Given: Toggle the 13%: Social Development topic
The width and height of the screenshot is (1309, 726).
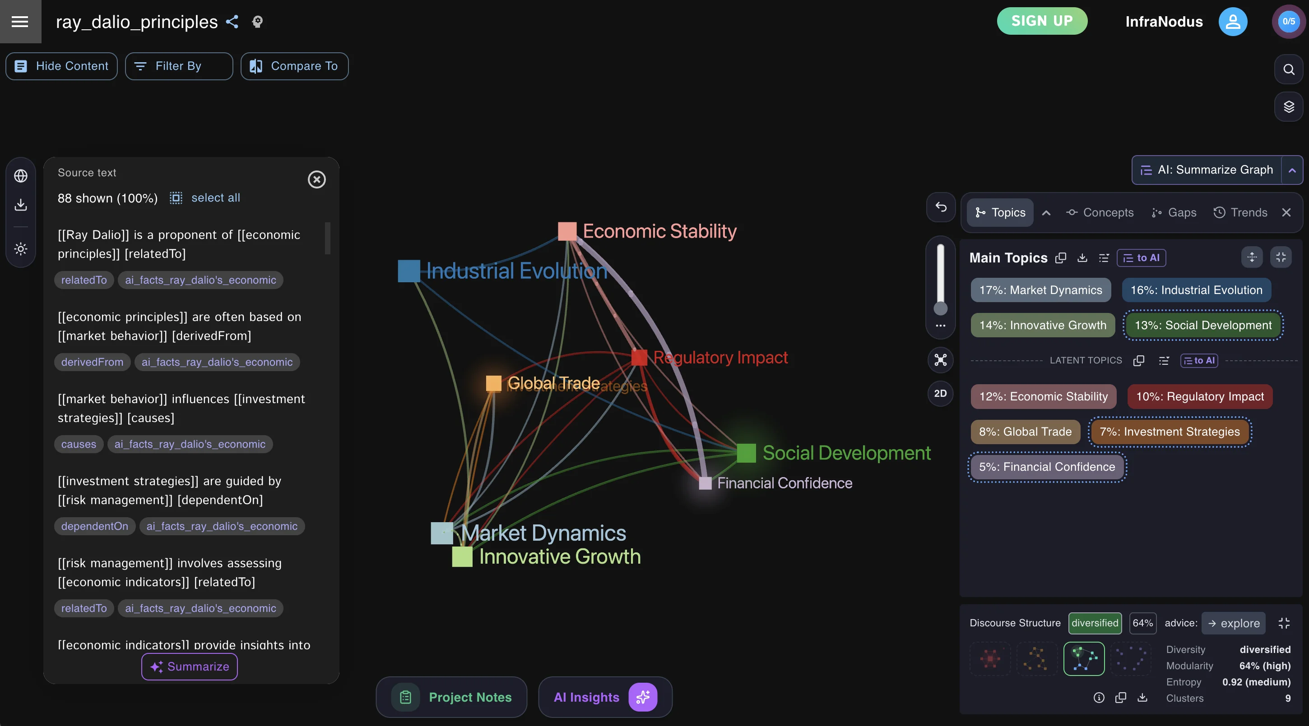Looking at the screenshot, I should coord(1203,325).
